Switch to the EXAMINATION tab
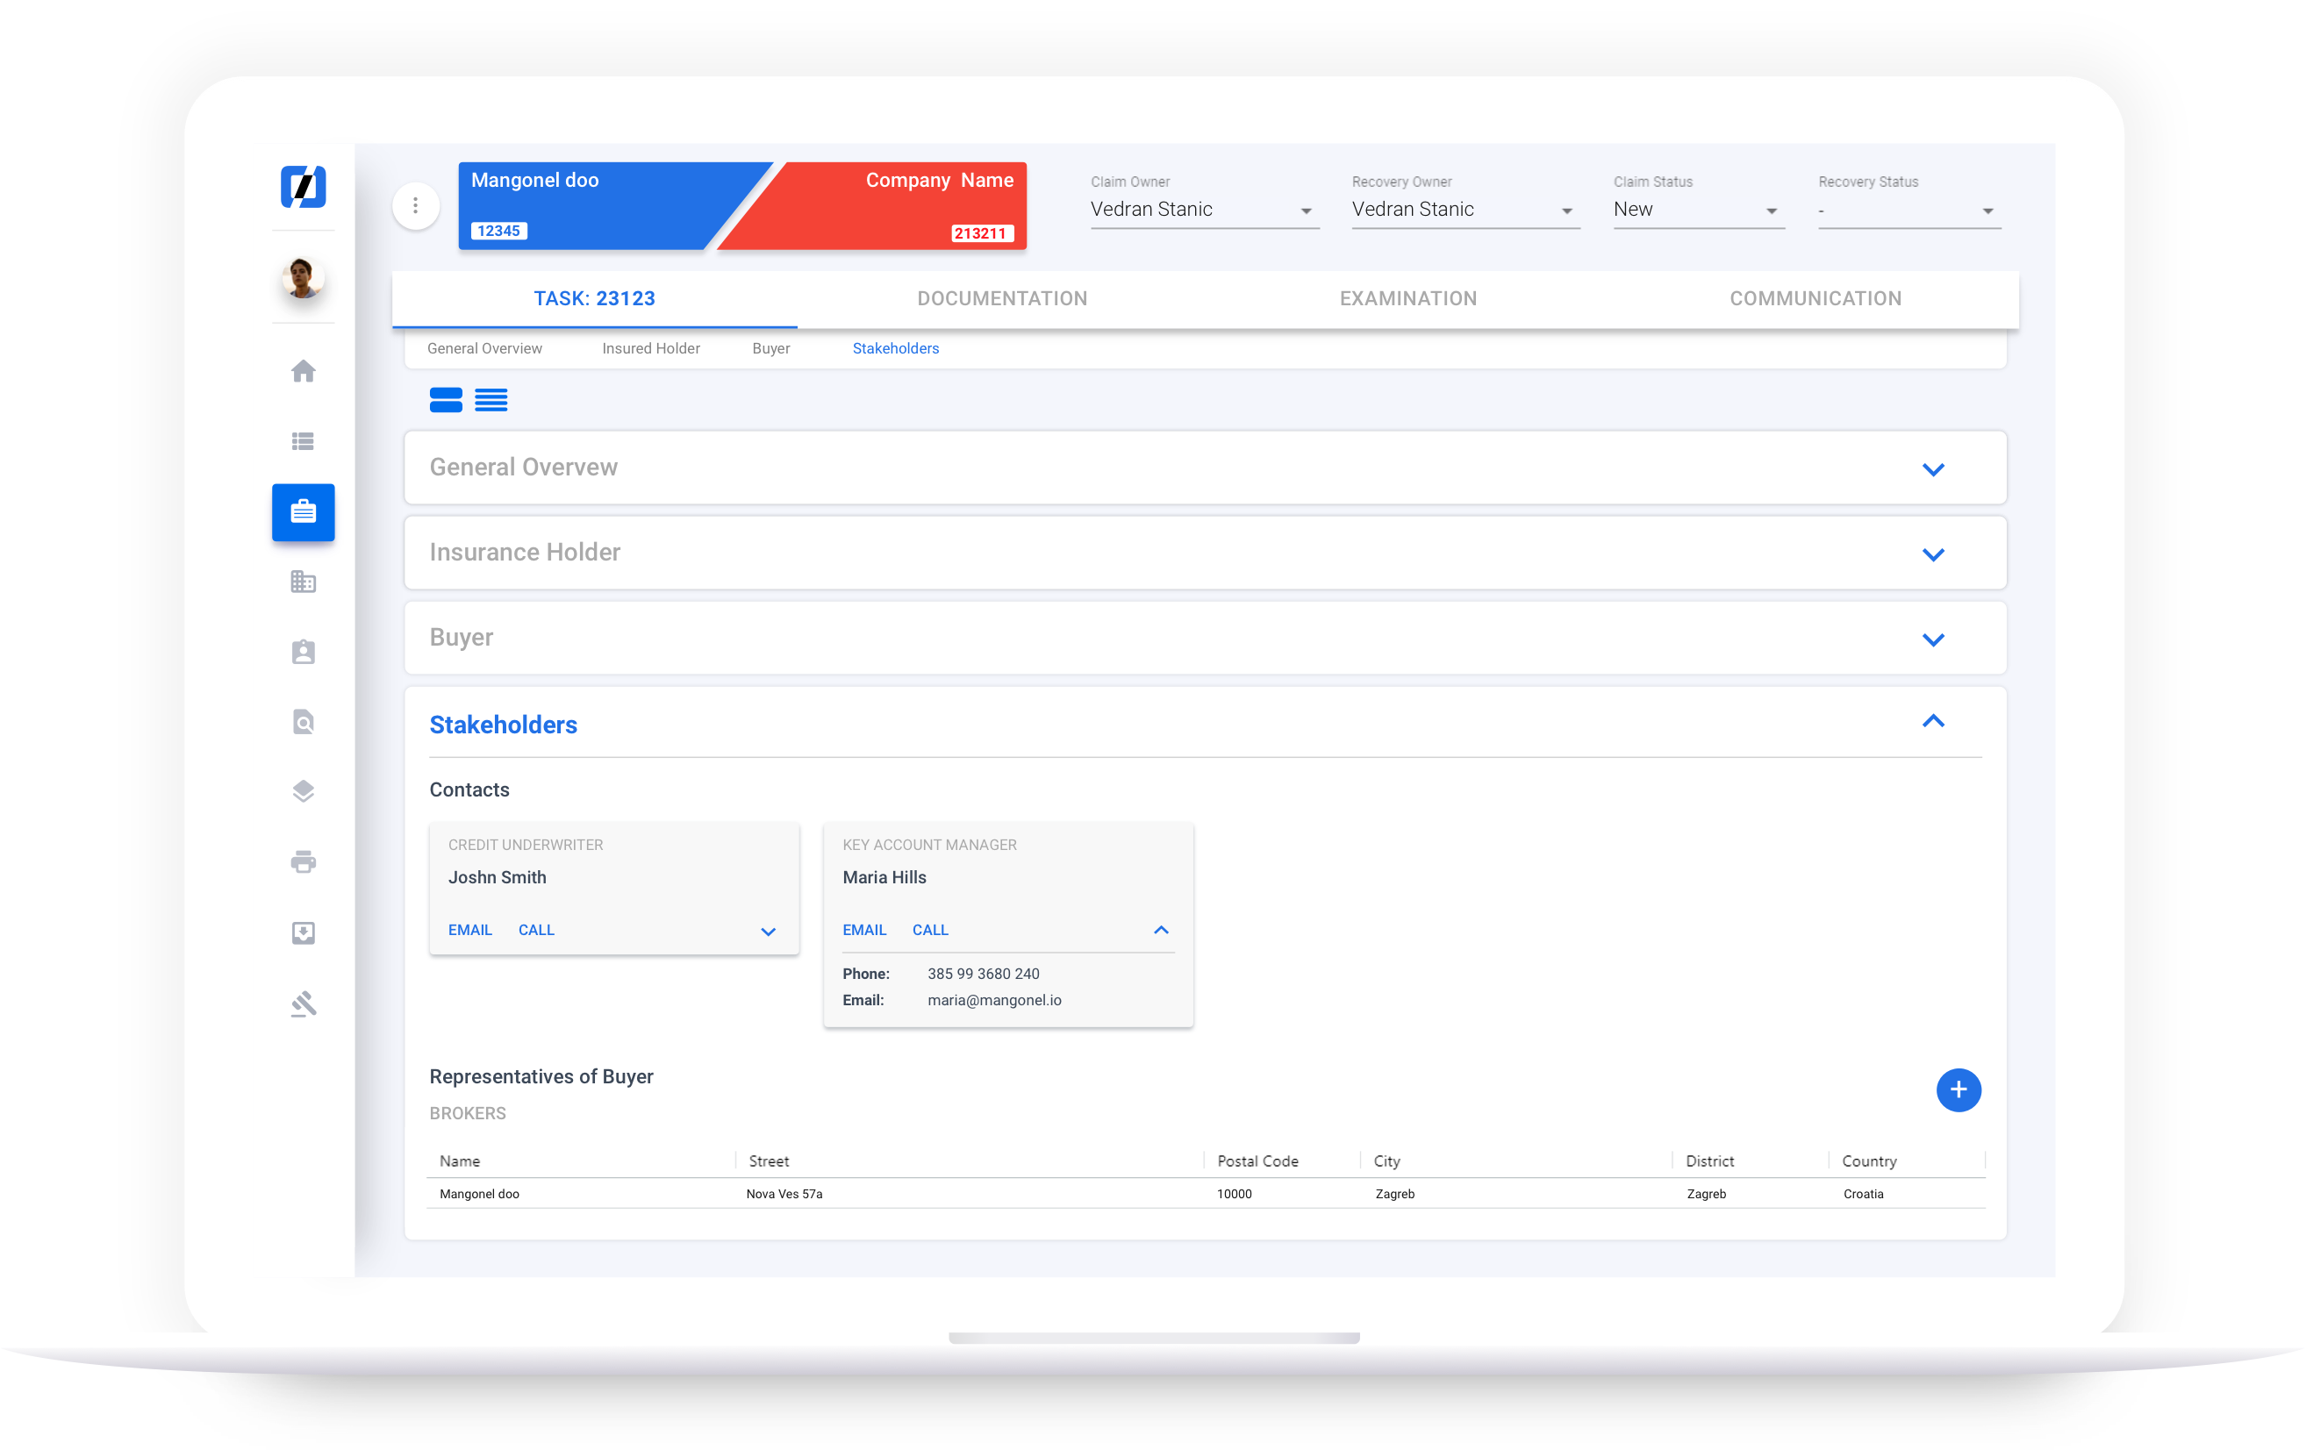 pyautogui.click(x=1407, y=298)
